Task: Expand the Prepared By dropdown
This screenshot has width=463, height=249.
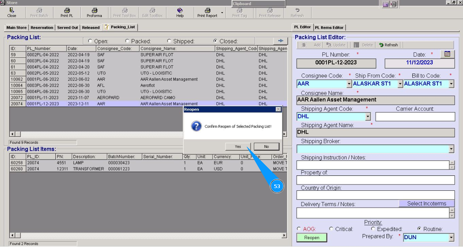Action: 451,238
